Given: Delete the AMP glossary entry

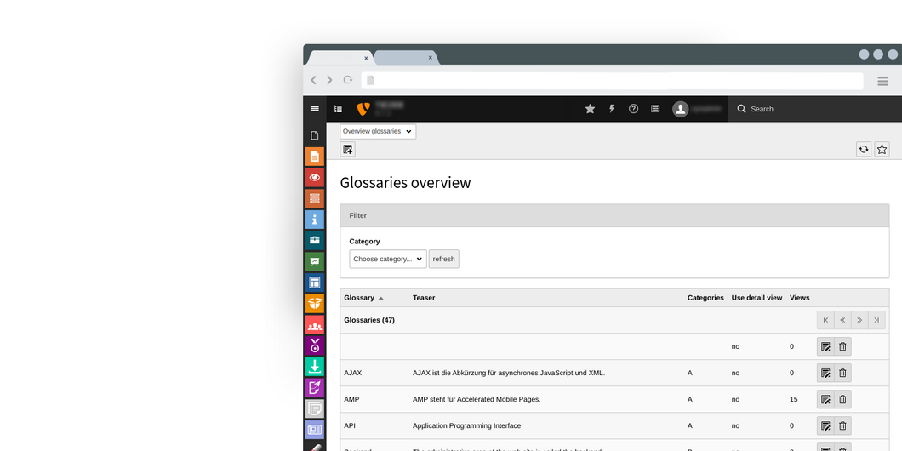Looking at the screenshot, I should tap(842, 399).
